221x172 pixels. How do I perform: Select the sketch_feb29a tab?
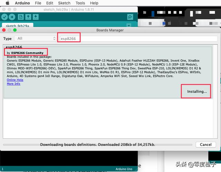18,25
